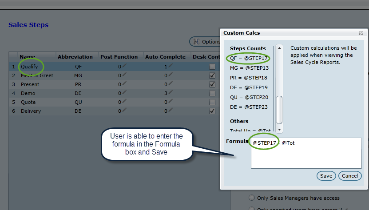Edit Post Function pencil for Quote row
The width and height of the screenshot is (369, 210).
coord(124,102)
